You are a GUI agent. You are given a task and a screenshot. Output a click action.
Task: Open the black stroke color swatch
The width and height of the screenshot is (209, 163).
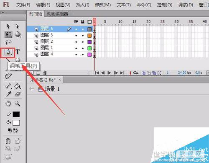pos(16,114)
